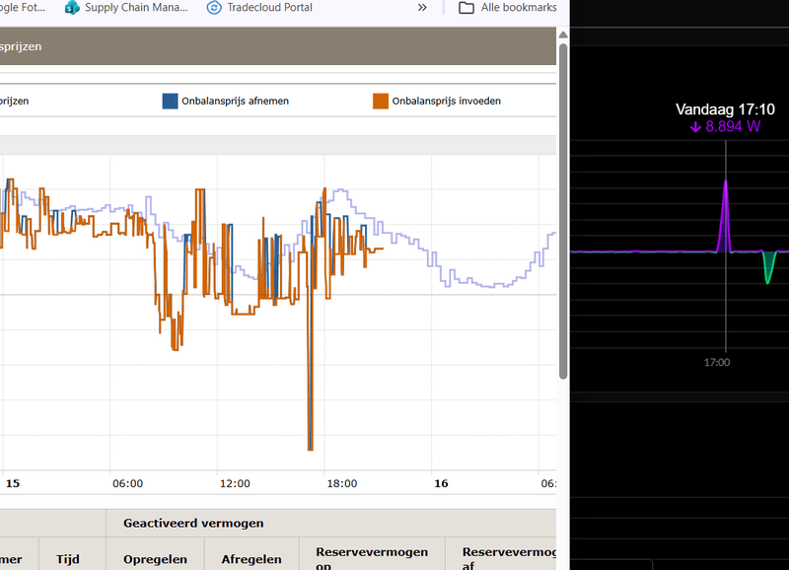The width and height of the screenshot is (789, 570).
Task: Click the orange Onbalansprijs invoeden color square
Action: coord(380,101)
